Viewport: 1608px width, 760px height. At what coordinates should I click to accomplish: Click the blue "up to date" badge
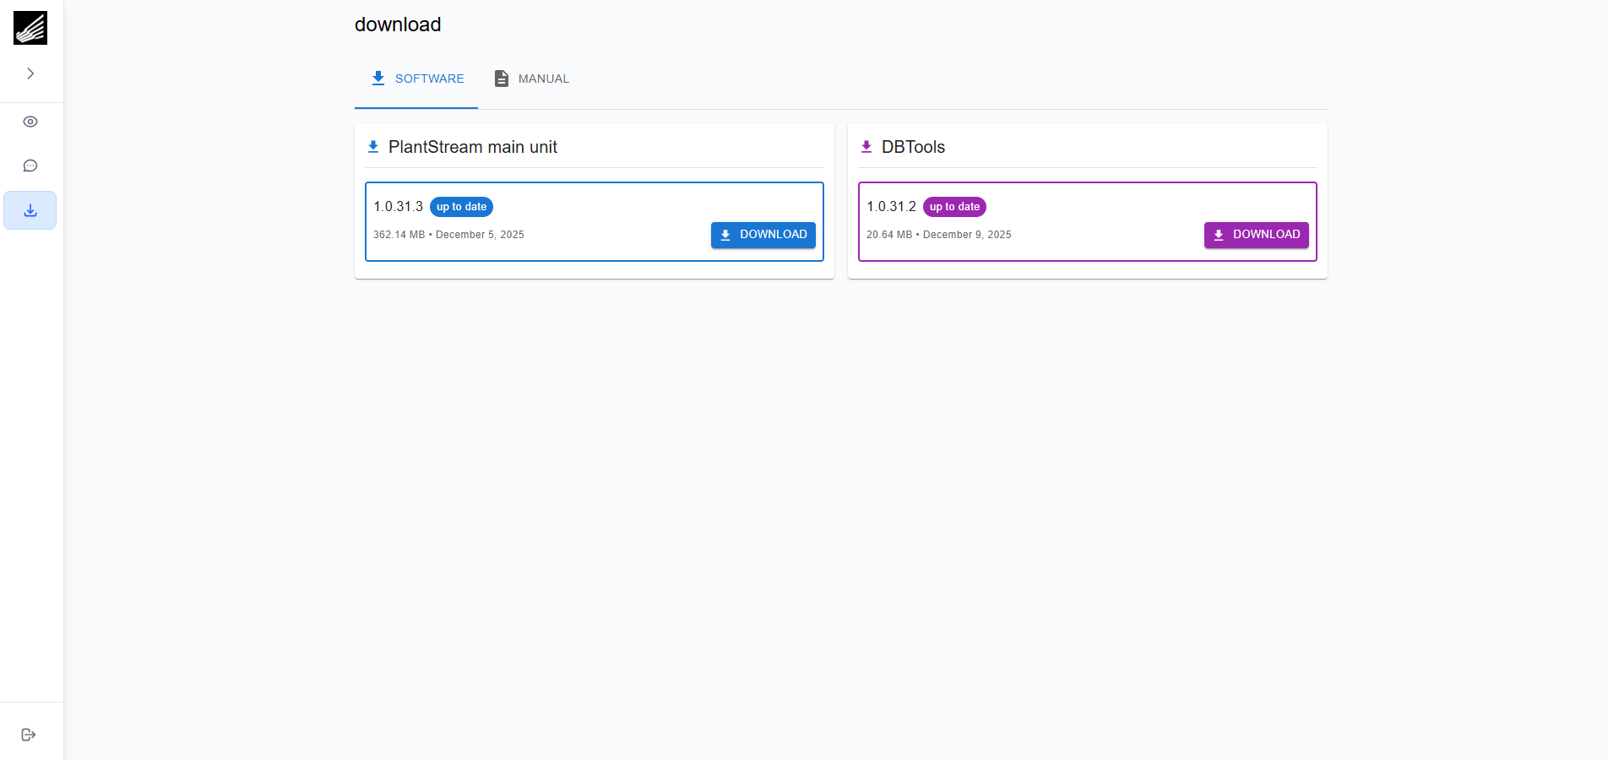coord(461,207)
